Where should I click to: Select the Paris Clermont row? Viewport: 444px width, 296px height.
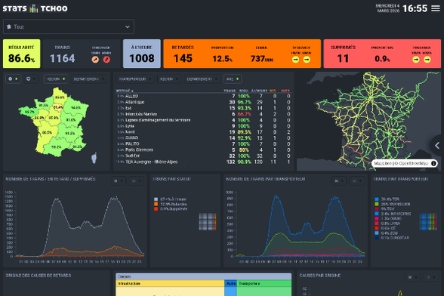click(203, 150)
